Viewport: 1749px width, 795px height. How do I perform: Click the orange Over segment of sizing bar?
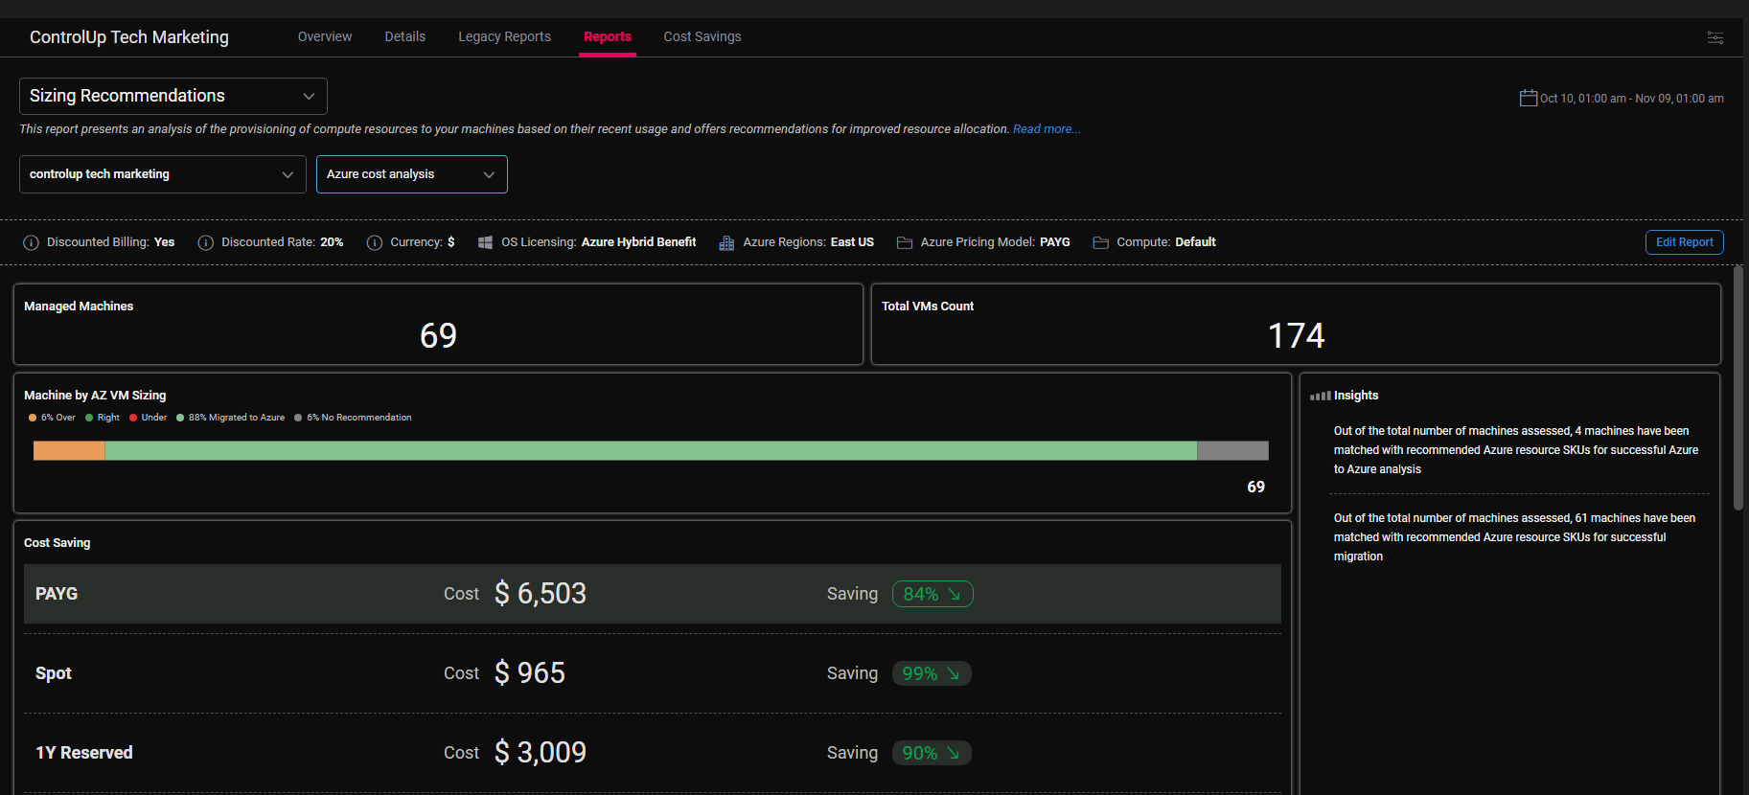coord(69,451)
